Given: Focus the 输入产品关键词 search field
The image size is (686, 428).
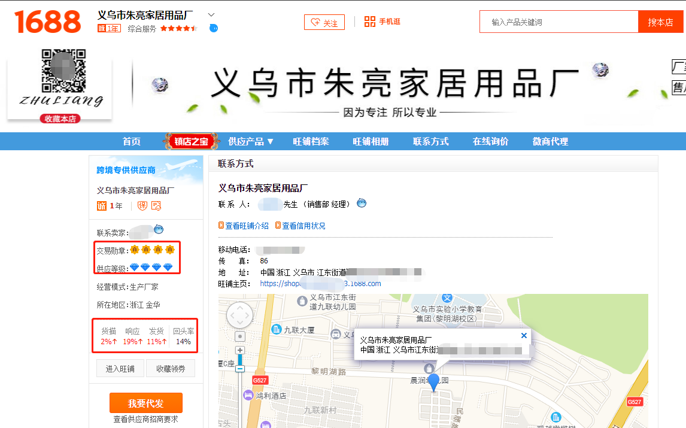Looking at the screenshot, I should 558,22.
